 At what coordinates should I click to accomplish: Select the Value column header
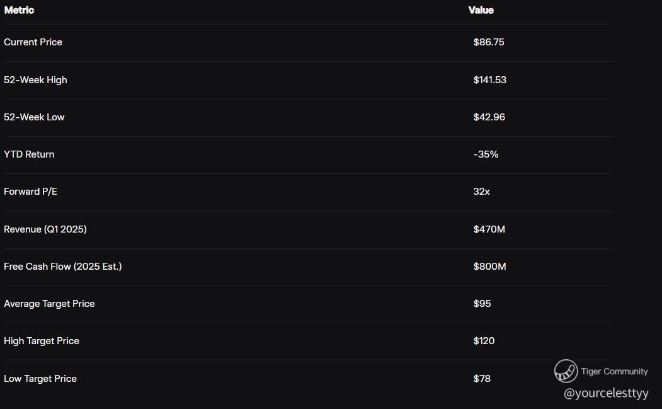(481, 10)
